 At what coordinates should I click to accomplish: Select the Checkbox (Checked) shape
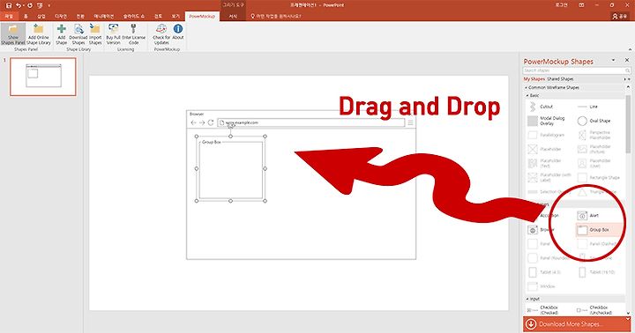click(543, 310)
